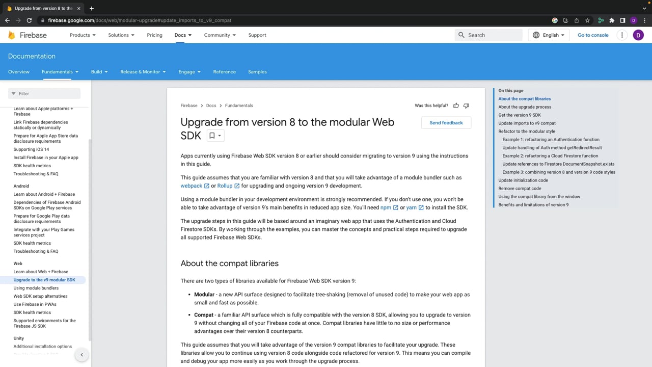
Task: Click the install app icon in the address bar
Action: coord(566,20)
